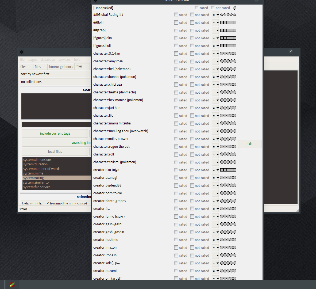This screenshot has height=289, width=316.
Task: Click the character:chibi usa circles rating control
Action: (x=228, y=85)
